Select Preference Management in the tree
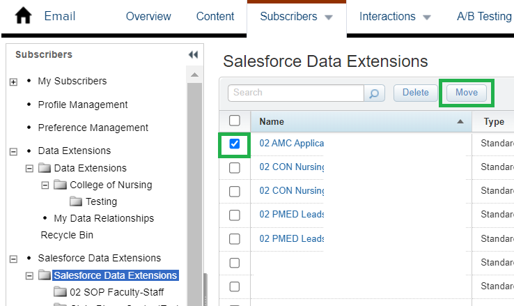The width and height of the screenshot is (514, 306). pyautogui.click(x=93, y=128)
